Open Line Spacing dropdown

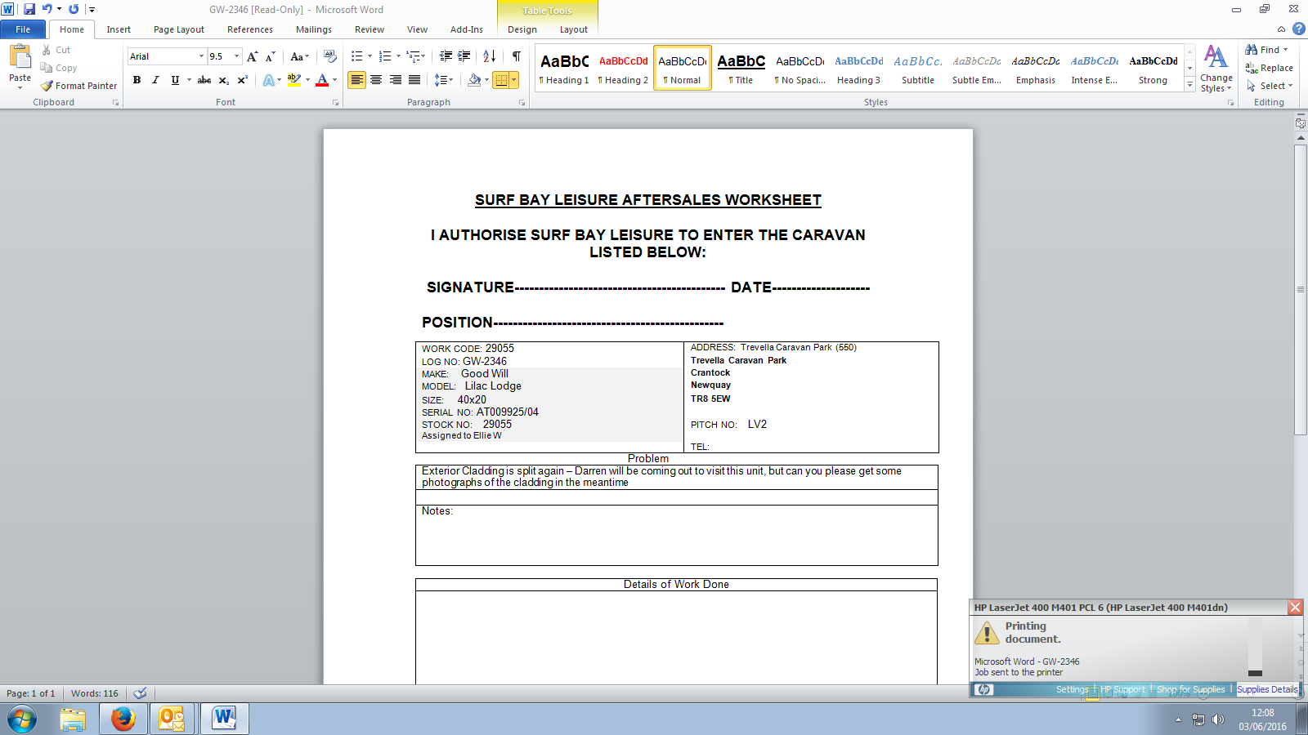point(443,80)
